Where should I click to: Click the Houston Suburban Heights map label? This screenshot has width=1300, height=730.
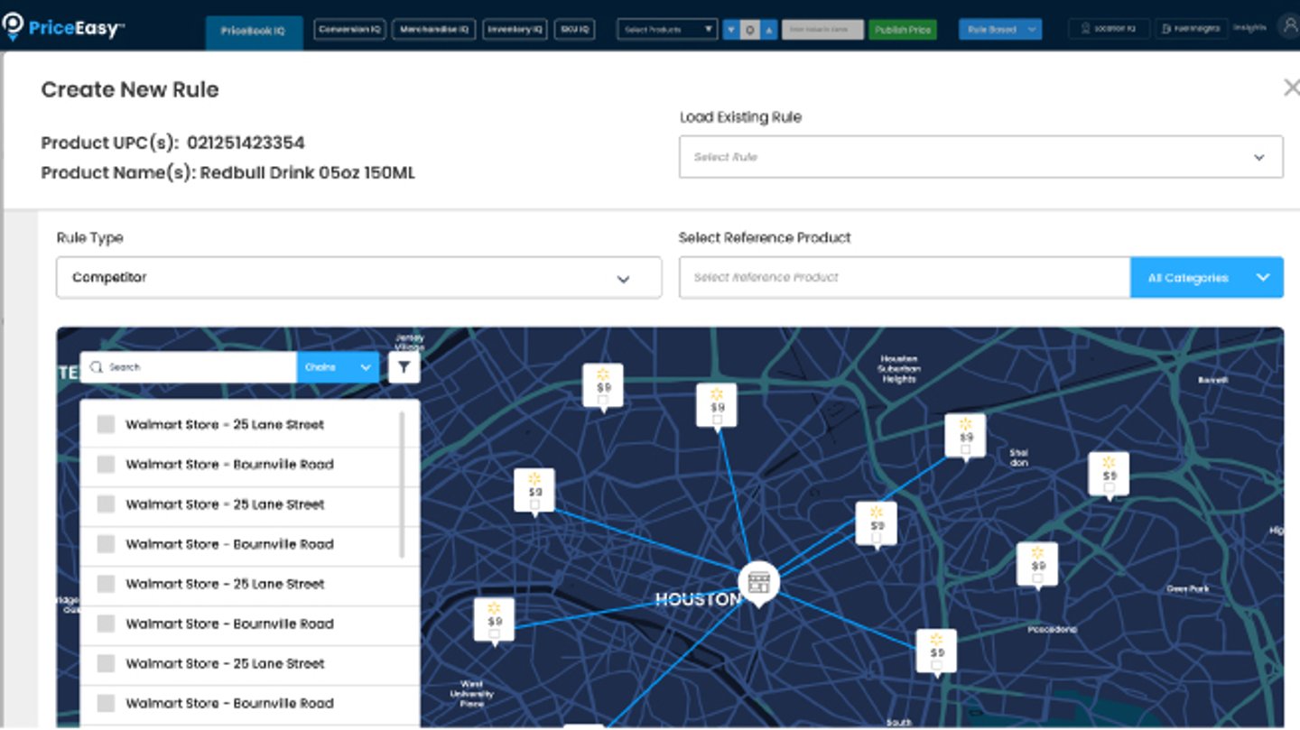pyautogui.click(x=899, y=368)
